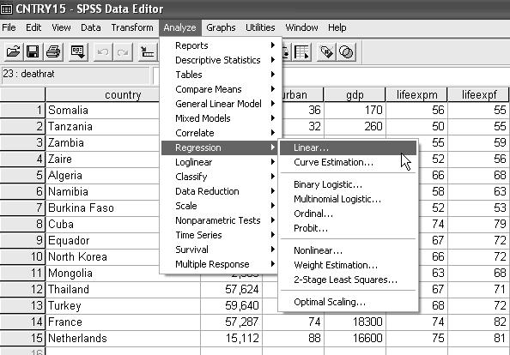The image size is (510, 355).
Task: Open the Nonparametric Tests submenu
Action: click(x=219, y=220)
